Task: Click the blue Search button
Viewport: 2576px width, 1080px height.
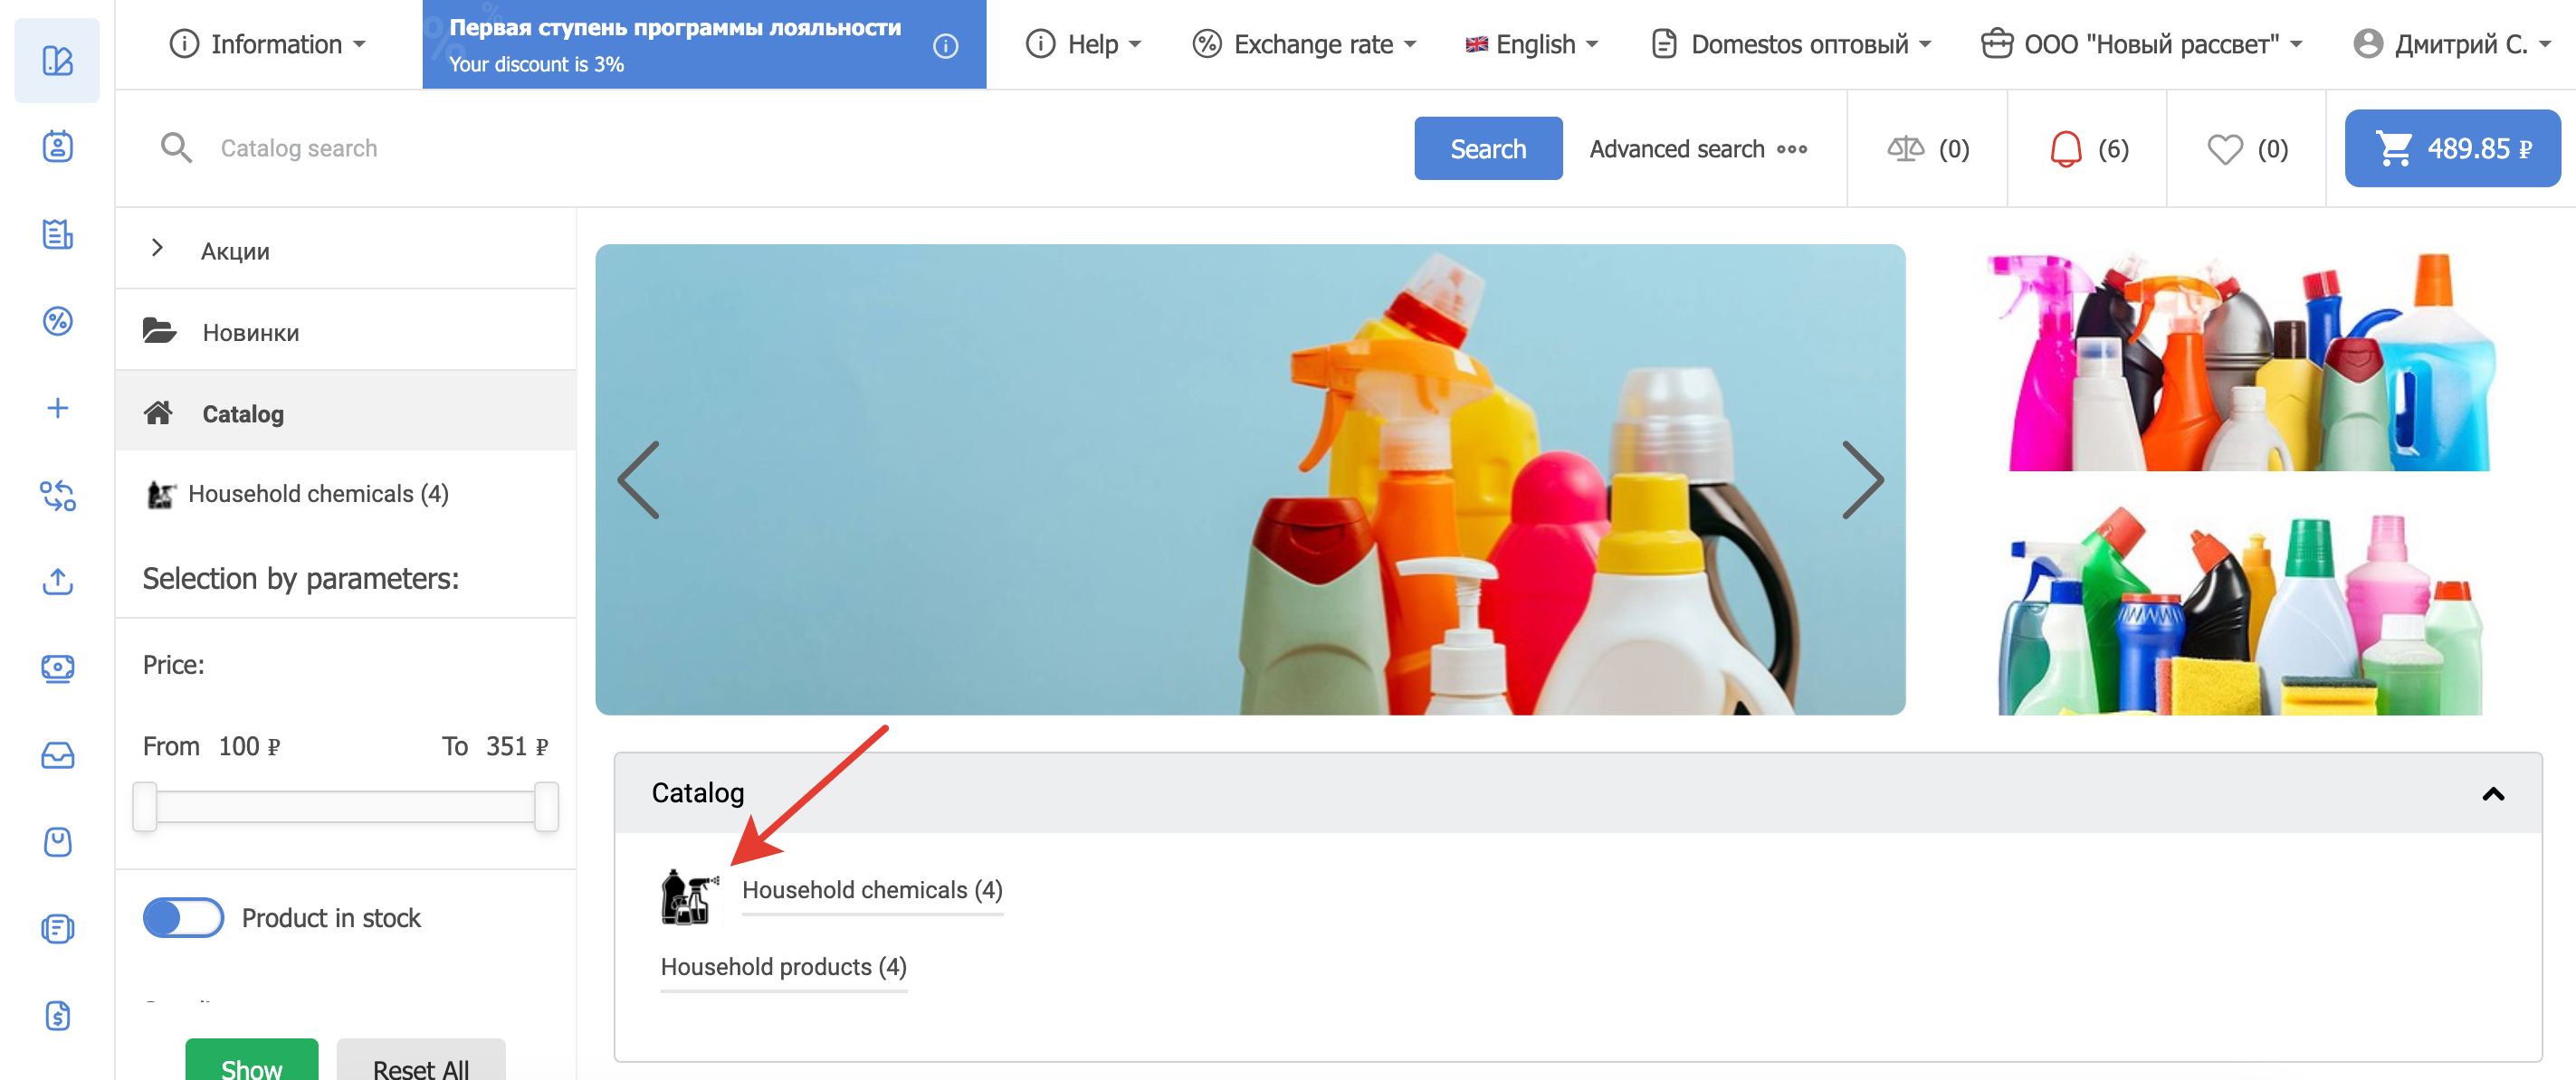Action: pyautogui.click(x=1487, y=149)
